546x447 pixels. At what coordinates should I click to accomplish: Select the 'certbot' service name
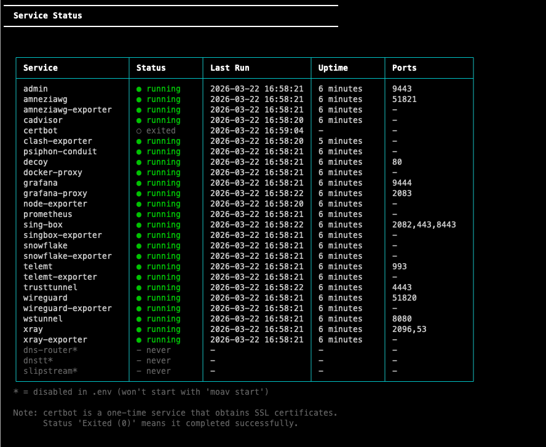(x=41, y=130)
